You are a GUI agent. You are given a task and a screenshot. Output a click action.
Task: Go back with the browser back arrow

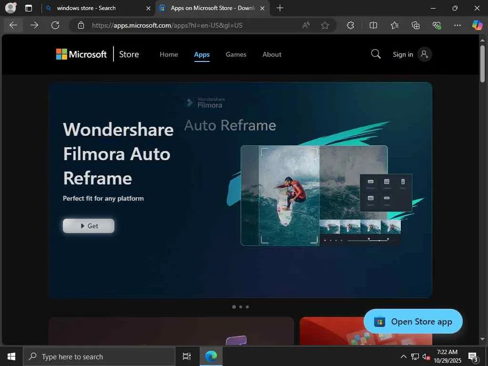point(13,25)
